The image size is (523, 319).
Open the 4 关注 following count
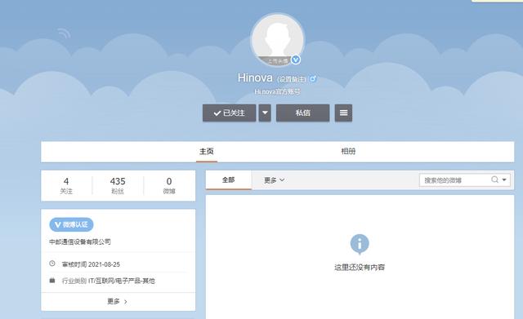coord(66,185)
